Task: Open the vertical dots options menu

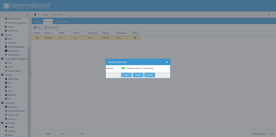Action: point(269,15)
